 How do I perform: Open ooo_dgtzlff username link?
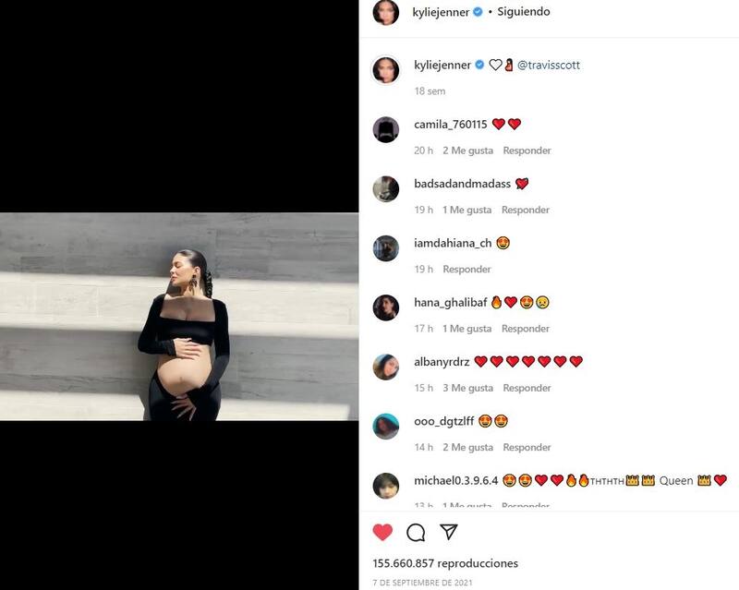tap(444, 421)
